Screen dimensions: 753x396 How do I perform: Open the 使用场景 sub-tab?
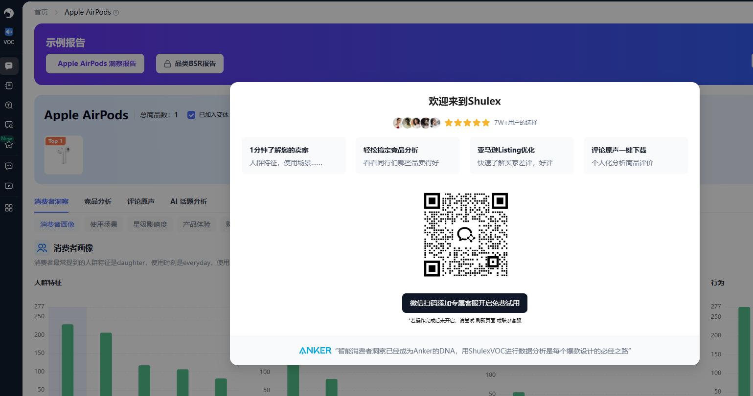(103, 224)
